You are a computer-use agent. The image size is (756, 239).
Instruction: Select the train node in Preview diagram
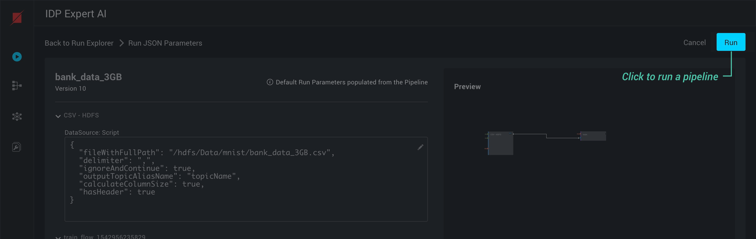pos(593,136)
